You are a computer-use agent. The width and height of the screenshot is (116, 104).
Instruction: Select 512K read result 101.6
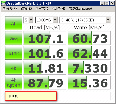(45, 53)
